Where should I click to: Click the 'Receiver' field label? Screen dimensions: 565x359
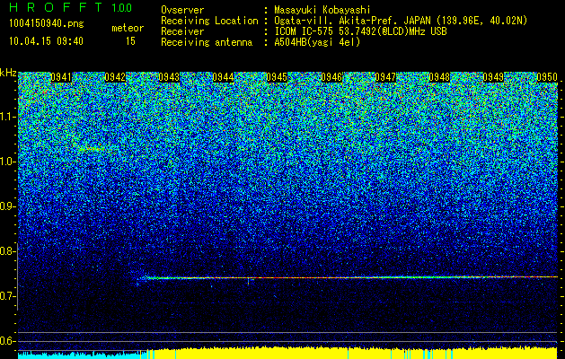pyautogui.click(x=182, y=31)
